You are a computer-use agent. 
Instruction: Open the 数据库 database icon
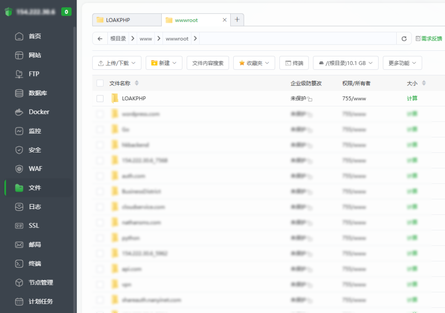pos(19,93)
